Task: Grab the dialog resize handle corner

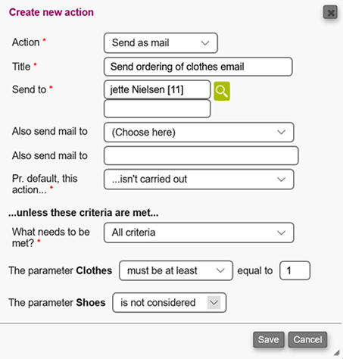Action: [x=337, y=352]
